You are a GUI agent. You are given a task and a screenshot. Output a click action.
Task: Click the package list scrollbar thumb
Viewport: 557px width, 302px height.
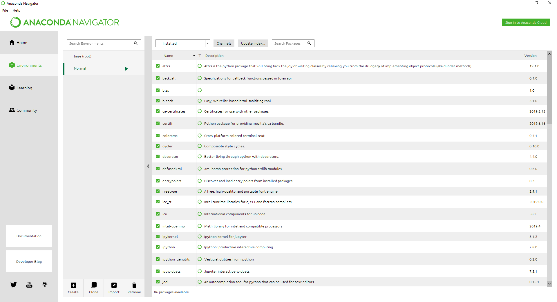tap(549, 90)
